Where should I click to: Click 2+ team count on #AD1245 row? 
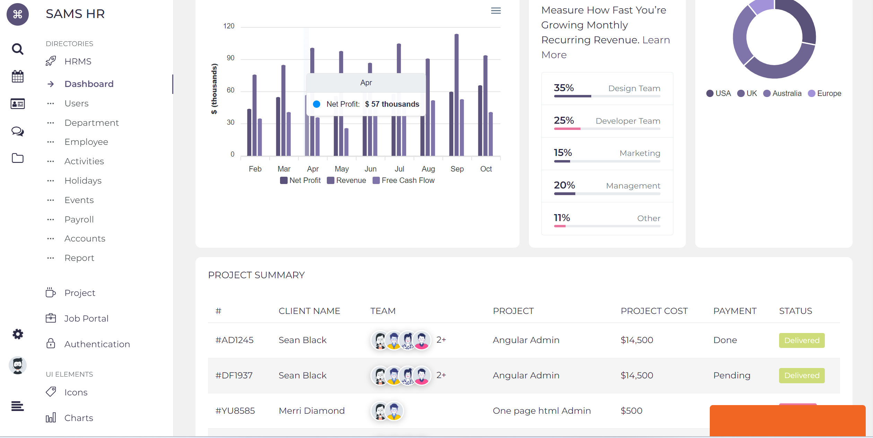pyautogui.click(x=441, y=340)
